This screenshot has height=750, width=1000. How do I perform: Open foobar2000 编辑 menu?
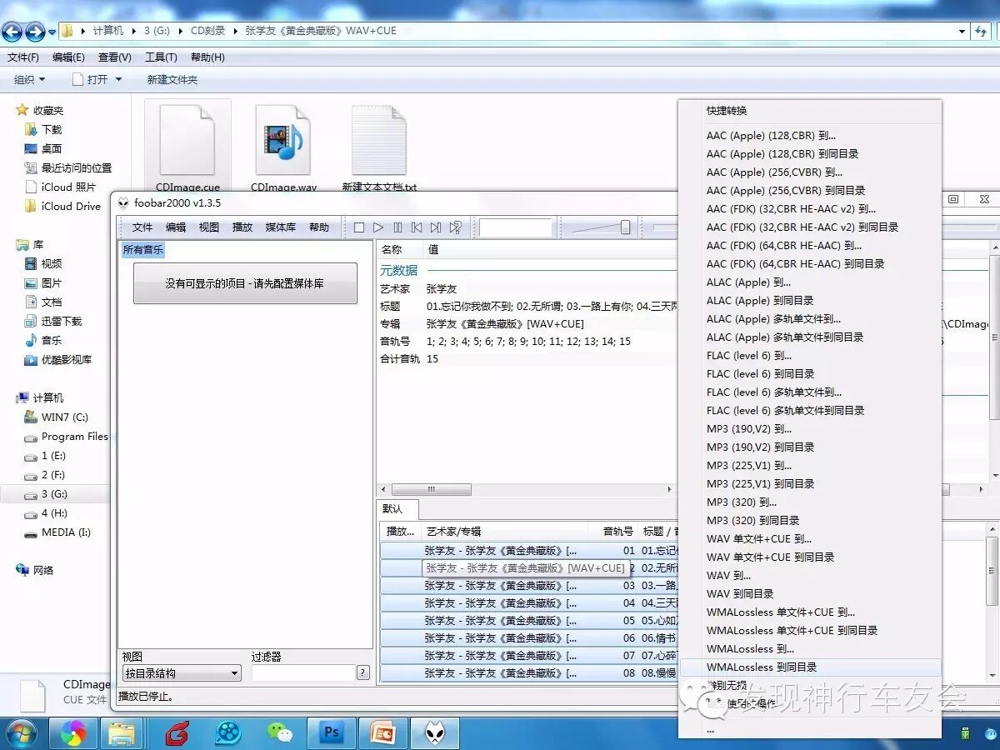click(176, 227)
